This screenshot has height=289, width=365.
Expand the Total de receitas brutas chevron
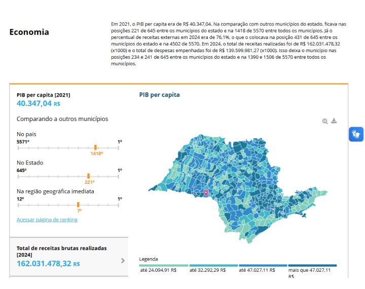(x=123, y=261)
